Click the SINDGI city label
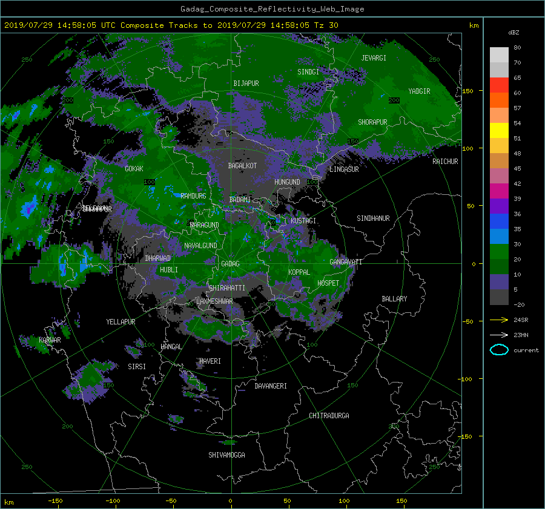This screenshot has height=509, width=545. click(x=308, y=72)
